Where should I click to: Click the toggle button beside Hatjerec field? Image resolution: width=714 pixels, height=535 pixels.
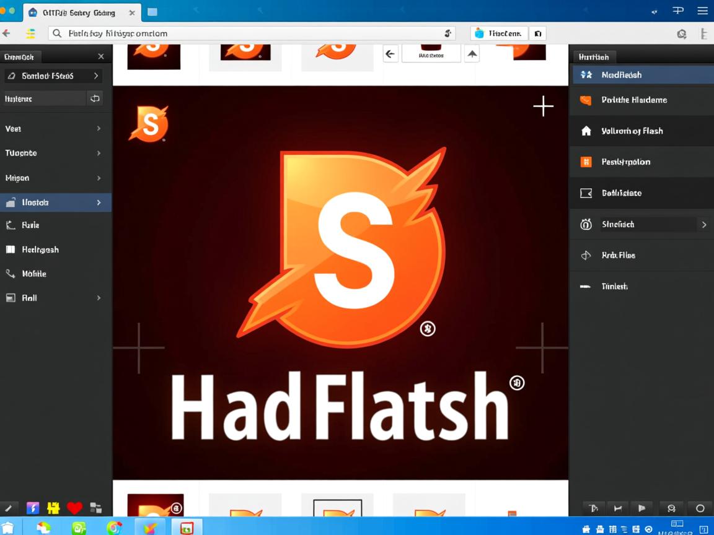95,98
